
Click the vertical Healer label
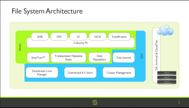(20, 47)
